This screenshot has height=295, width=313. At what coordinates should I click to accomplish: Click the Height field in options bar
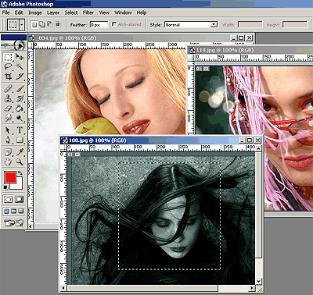pos(295,25)
